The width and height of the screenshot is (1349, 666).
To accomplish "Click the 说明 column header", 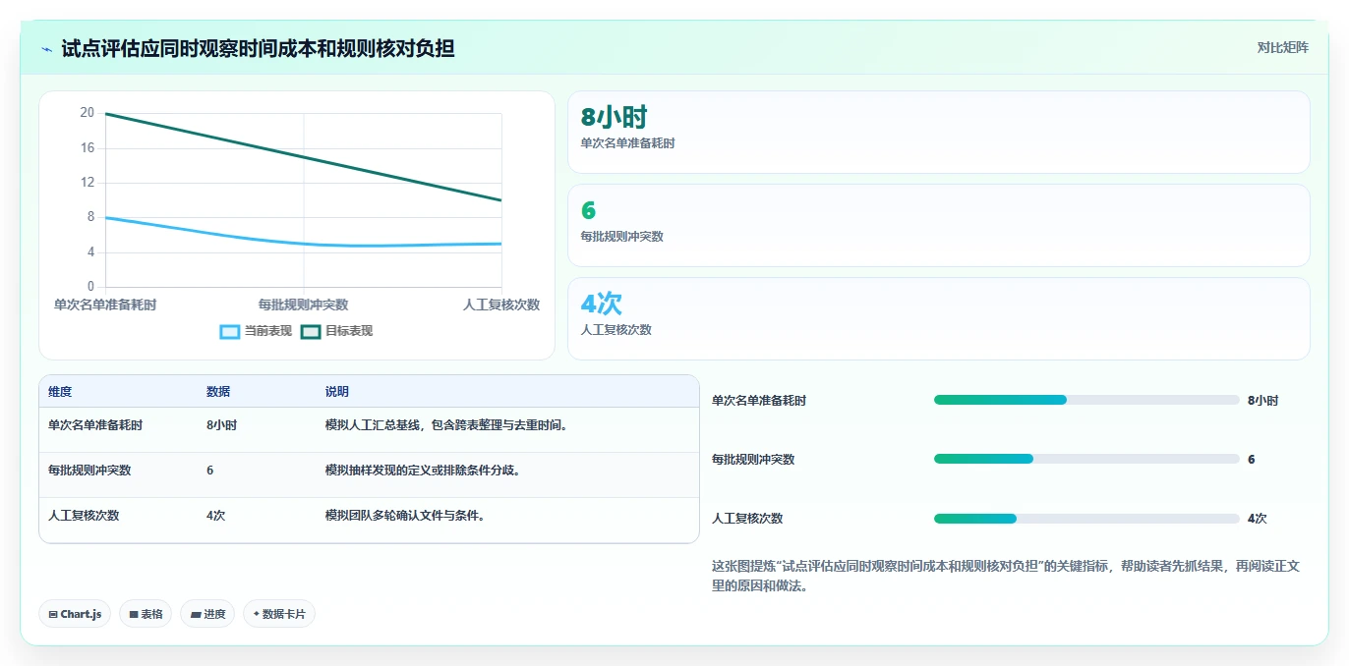I will (x=337, y=392).
